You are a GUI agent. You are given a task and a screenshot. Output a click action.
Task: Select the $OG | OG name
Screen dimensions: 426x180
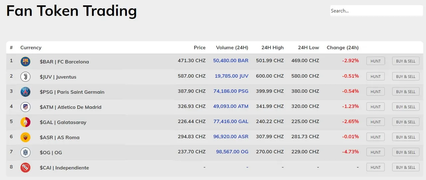51,152
